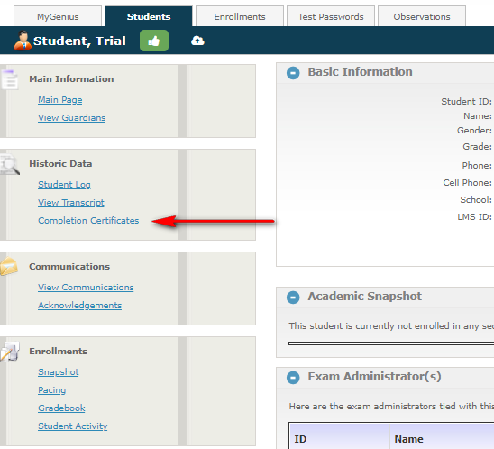The image size is (494, 449).
Task: Click the cloud upload icon
Action: pyautogui.click(x=197, y=41)
